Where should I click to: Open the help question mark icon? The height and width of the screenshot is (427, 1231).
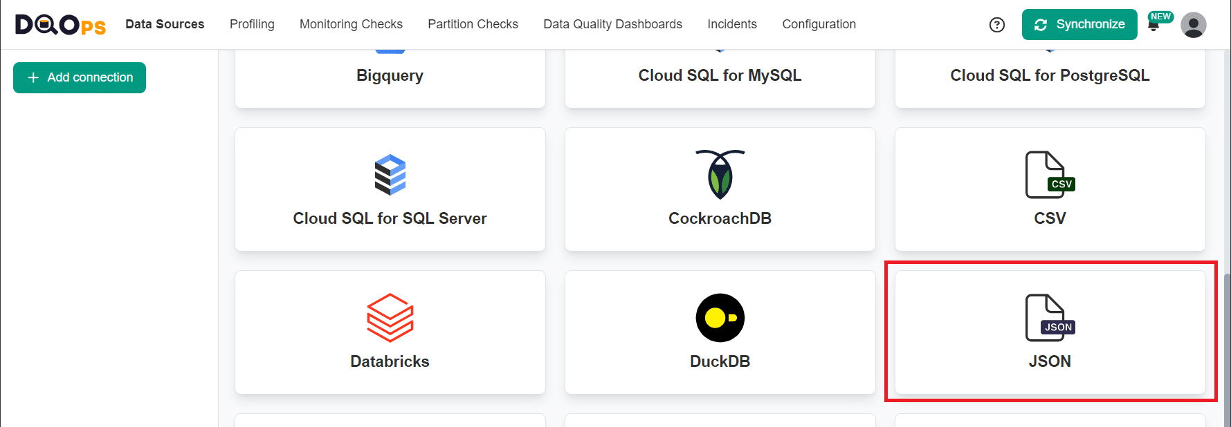pos(997,25)
